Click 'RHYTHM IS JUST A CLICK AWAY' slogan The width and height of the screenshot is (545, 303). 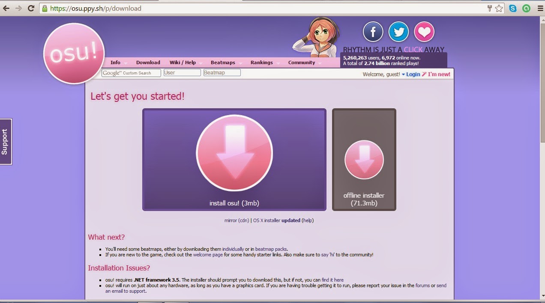[x=394, y=50]
